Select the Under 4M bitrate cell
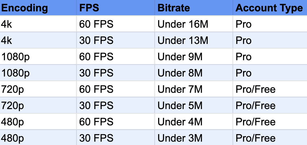The width and height of the screenshot is (307, 145). [x=194, y=122]
